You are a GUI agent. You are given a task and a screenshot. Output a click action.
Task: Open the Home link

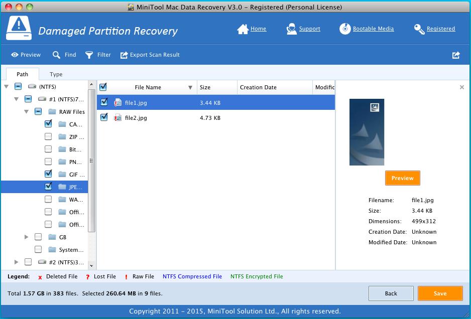coord(258,29)
